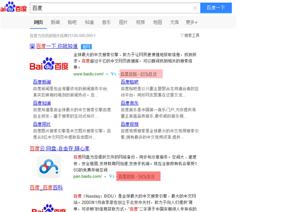Open the 百度新闻 sublink
The height and width of the screenshot is (212, 292).
[x=42, y=82]
